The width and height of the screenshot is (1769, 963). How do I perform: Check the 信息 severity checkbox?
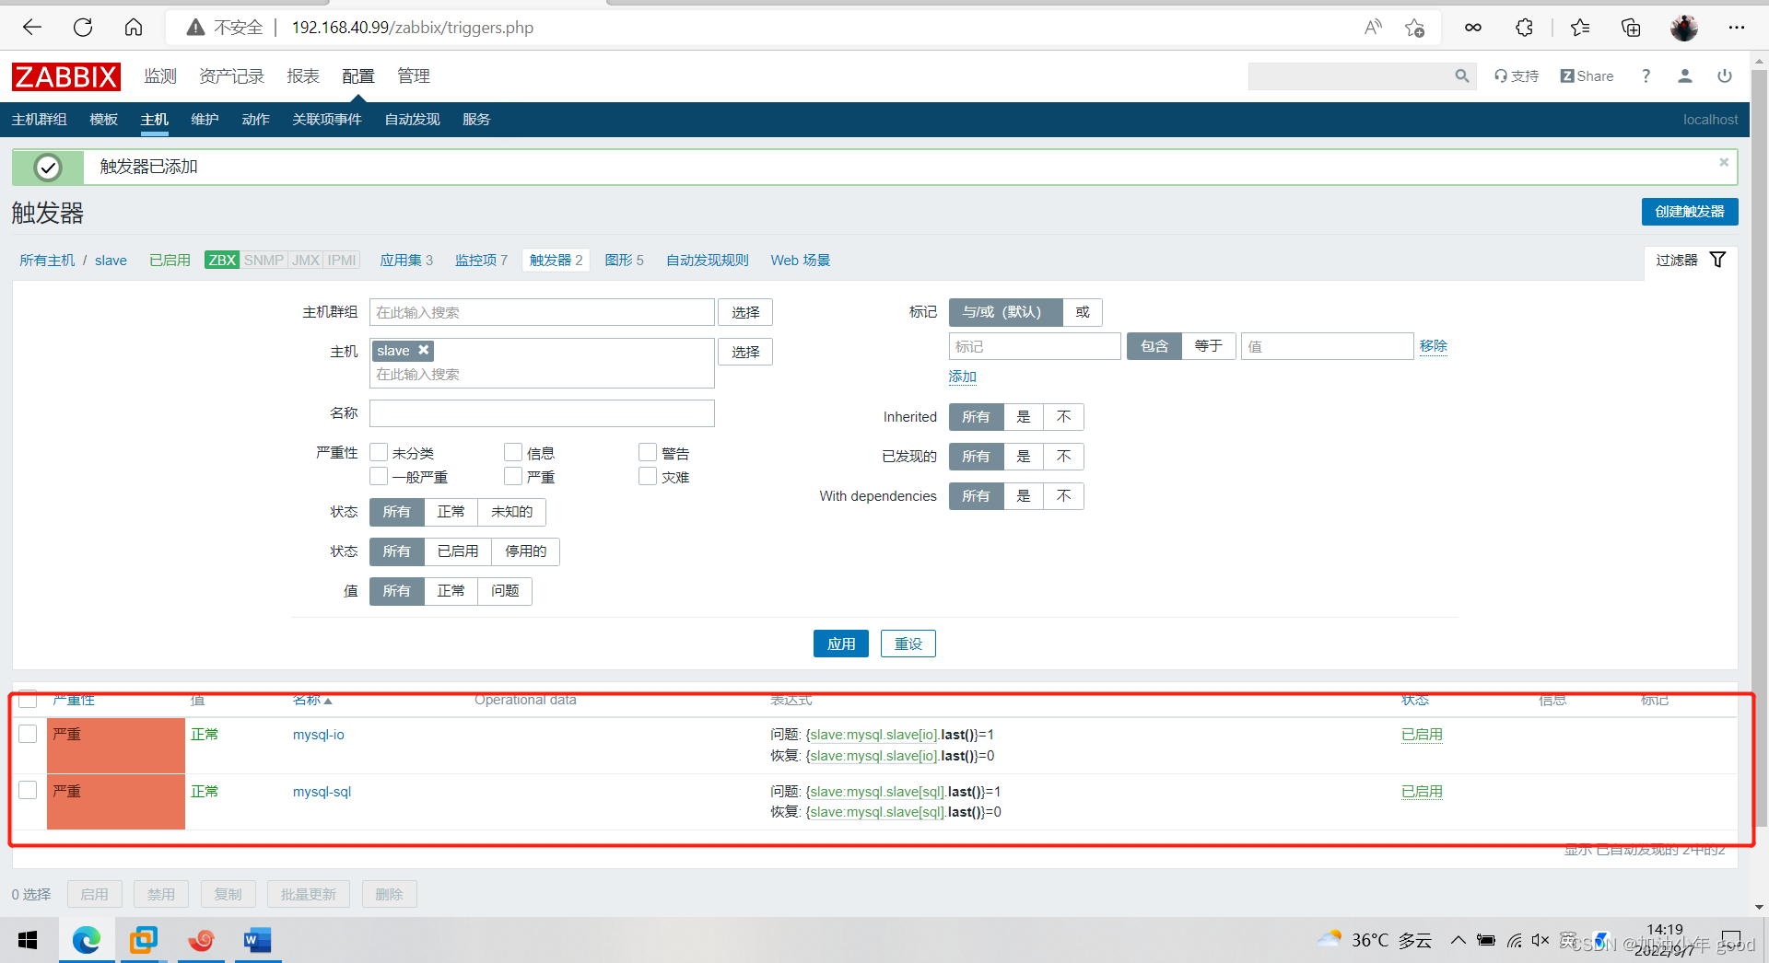pyautogui.click(x=513, y=452)
